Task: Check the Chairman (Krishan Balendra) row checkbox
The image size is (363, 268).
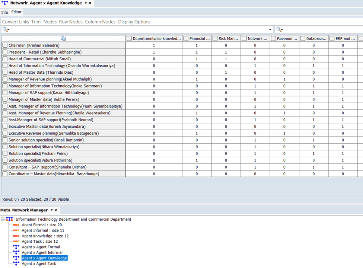Action: (5, 45)
